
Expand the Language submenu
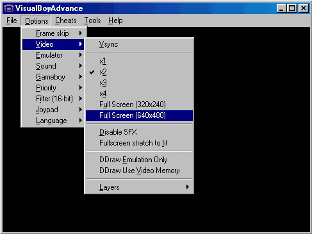[x=53, y=121]
